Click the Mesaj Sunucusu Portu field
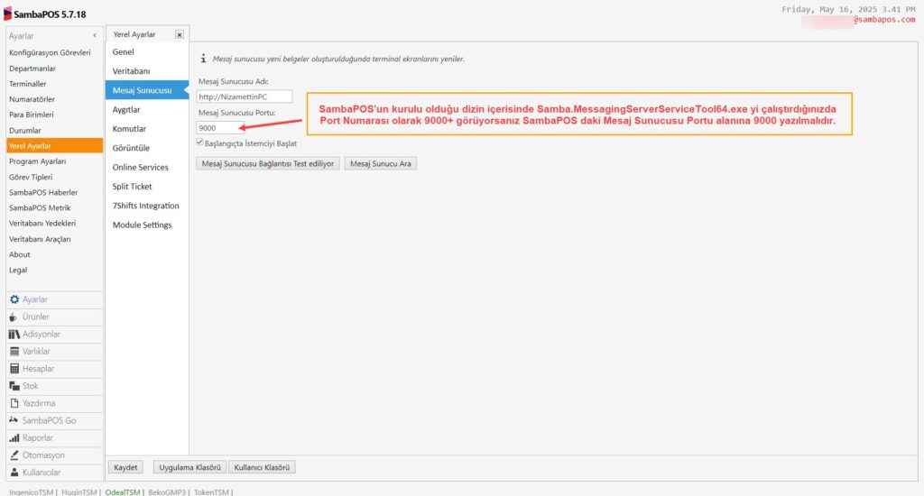The width and height of the screenshot is (924, 496). [x=220, y=128]
